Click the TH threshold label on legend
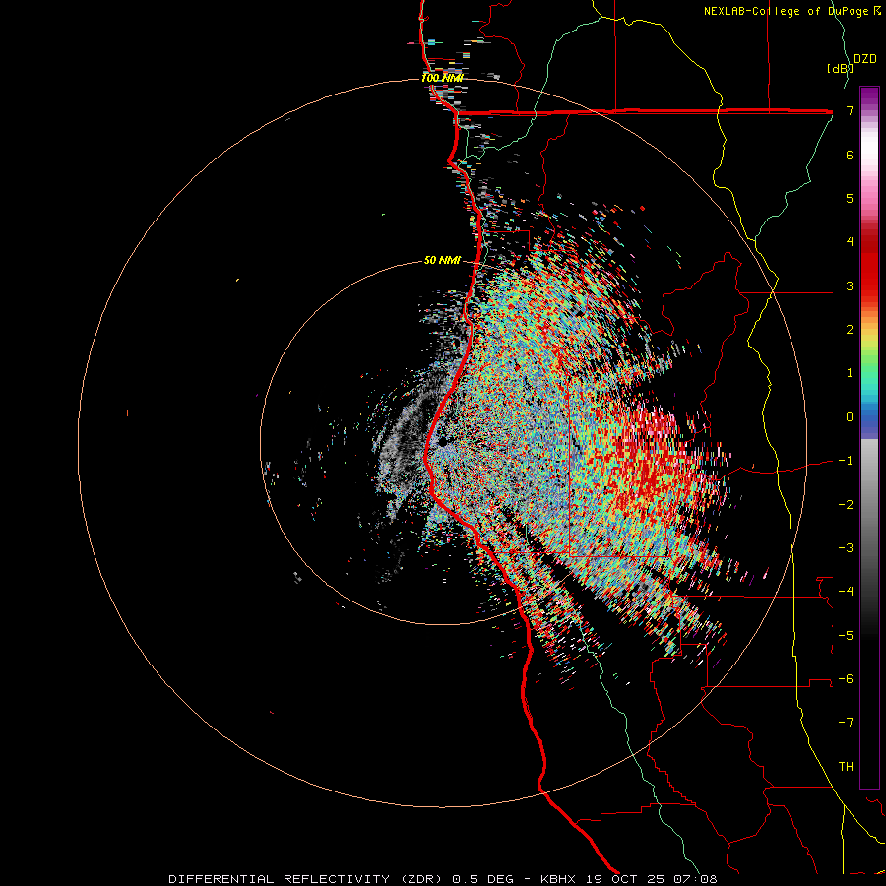Viewport: 886px width, 886px height. coord(846,767)
